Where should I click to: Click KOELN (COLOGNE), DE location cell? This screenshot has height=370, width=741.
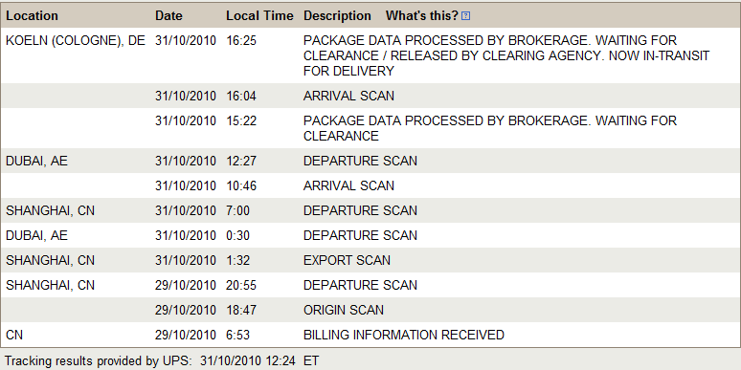tap(76, 40)
